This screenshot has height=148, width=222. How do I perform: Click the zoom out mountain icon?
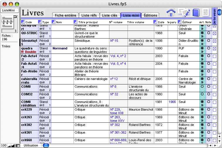point(9,146)
